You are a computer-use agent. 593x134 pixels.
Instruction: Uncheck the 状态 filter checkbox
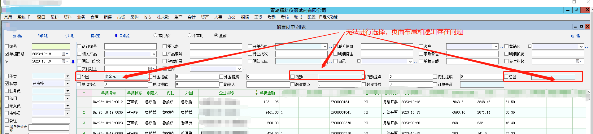coord(7,84)
